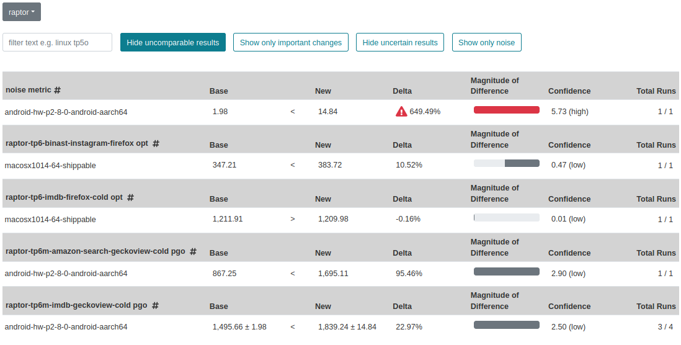Screen dimensions: 681x345
Task: Click hash icon next to imdb-firefox-cold opt
Action: pyautogui.click(x=130, y=197)
